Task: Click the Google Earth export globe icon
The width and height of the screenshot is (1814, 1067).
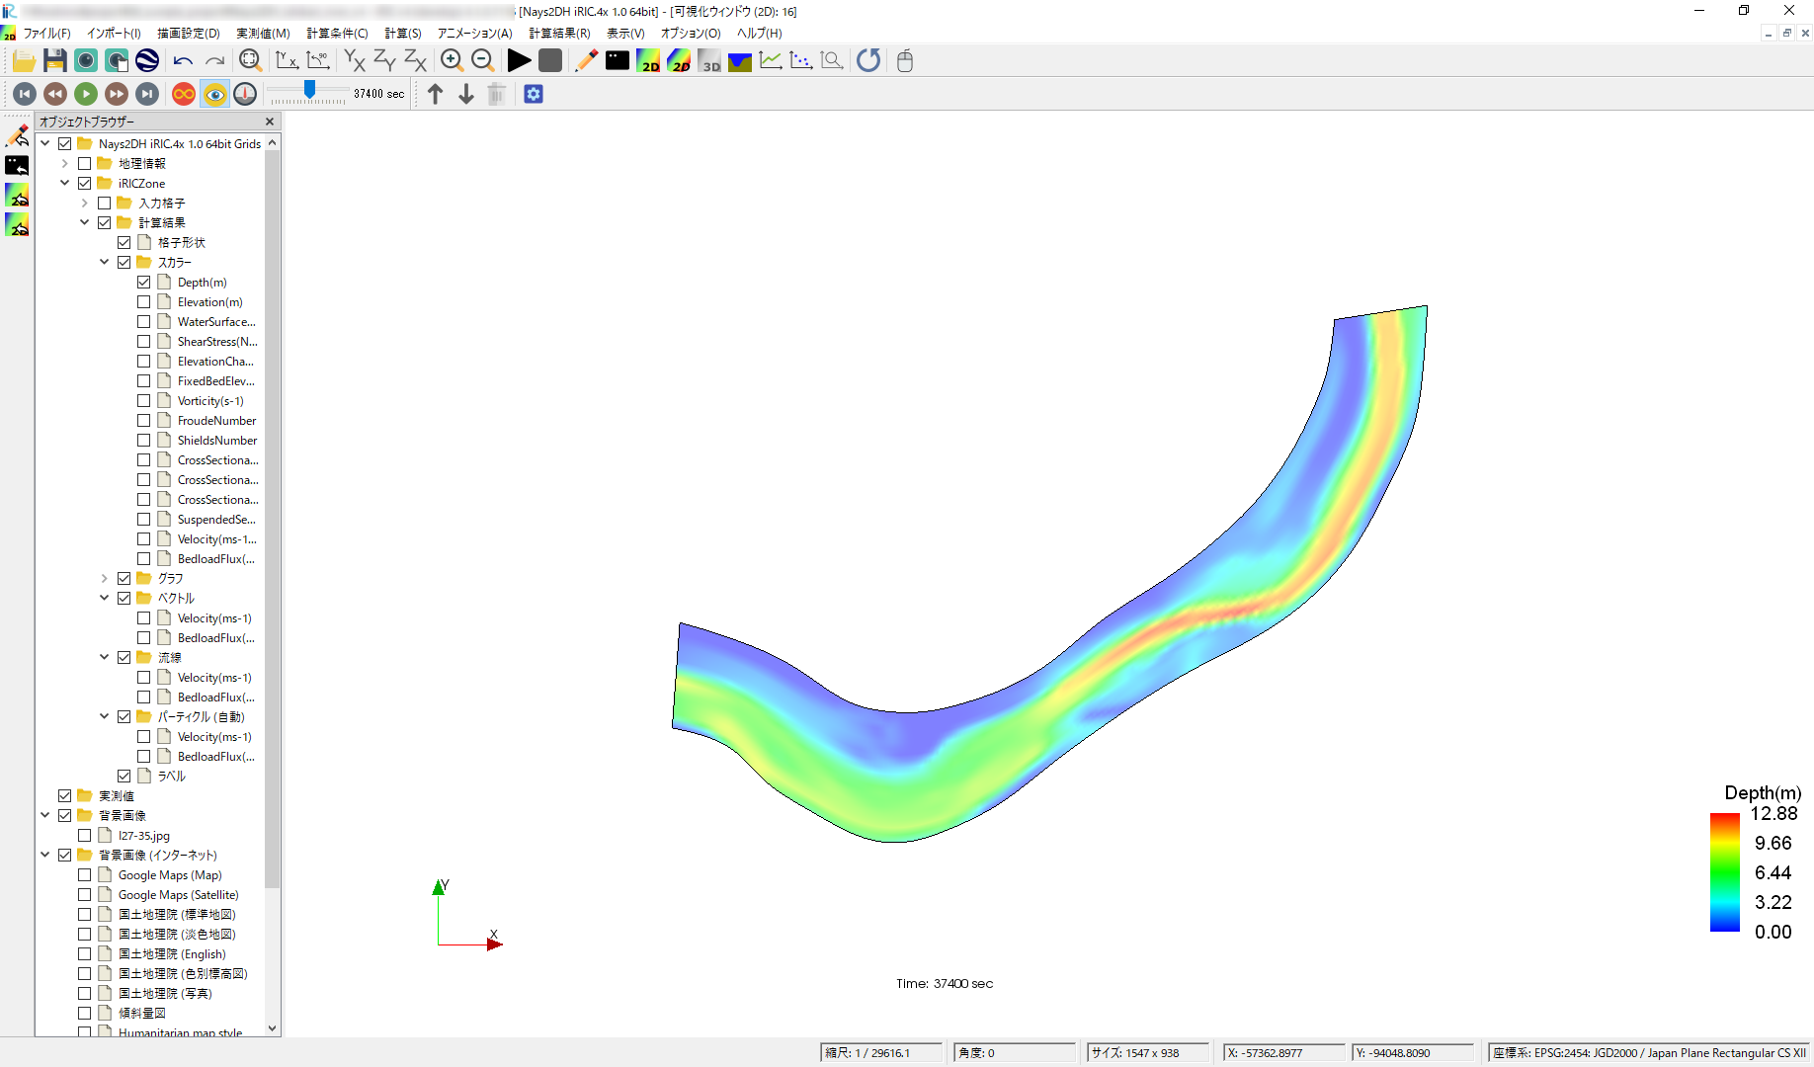Action: (147, 61)
